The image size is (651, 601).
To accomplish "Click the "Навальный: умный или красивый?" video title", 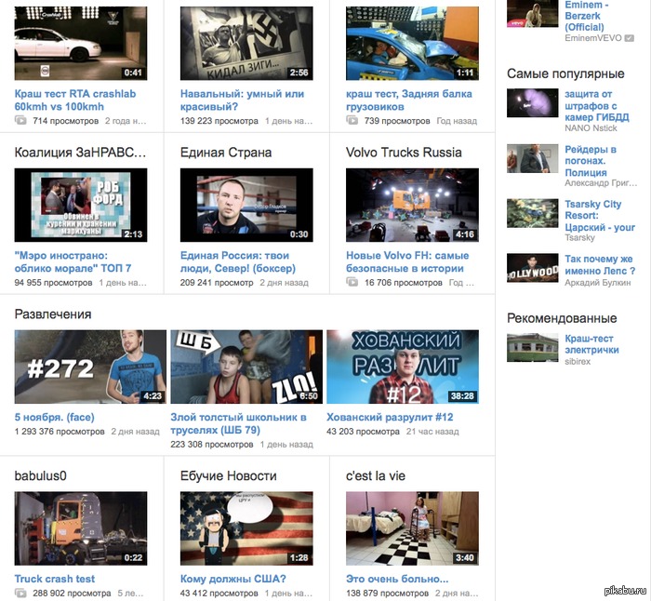I will point(243,100).
